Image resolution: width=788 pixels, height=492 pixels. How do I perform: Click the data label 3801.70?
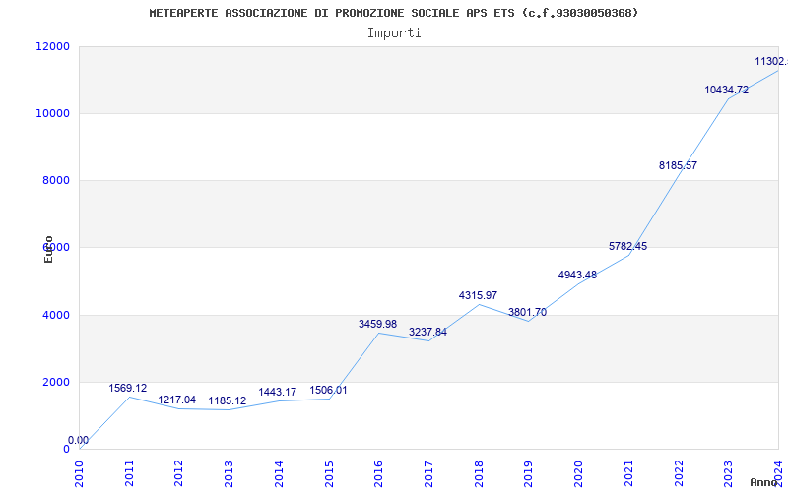527,312
